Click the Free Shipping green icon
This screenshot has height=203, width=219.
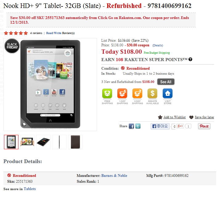107,93
